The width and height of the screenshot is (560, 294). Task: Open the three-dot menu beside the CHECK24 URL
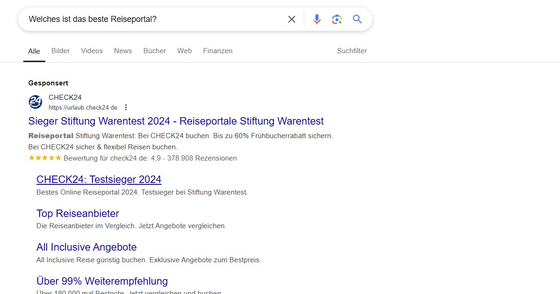(x=126, y=107)
